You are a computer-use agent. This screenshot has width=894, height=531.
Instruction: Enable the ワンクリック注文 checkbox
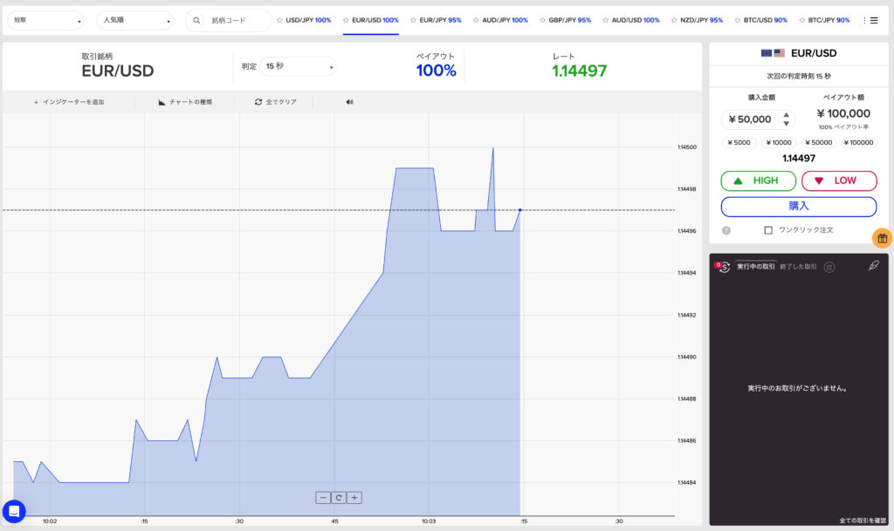click(768, 230)
